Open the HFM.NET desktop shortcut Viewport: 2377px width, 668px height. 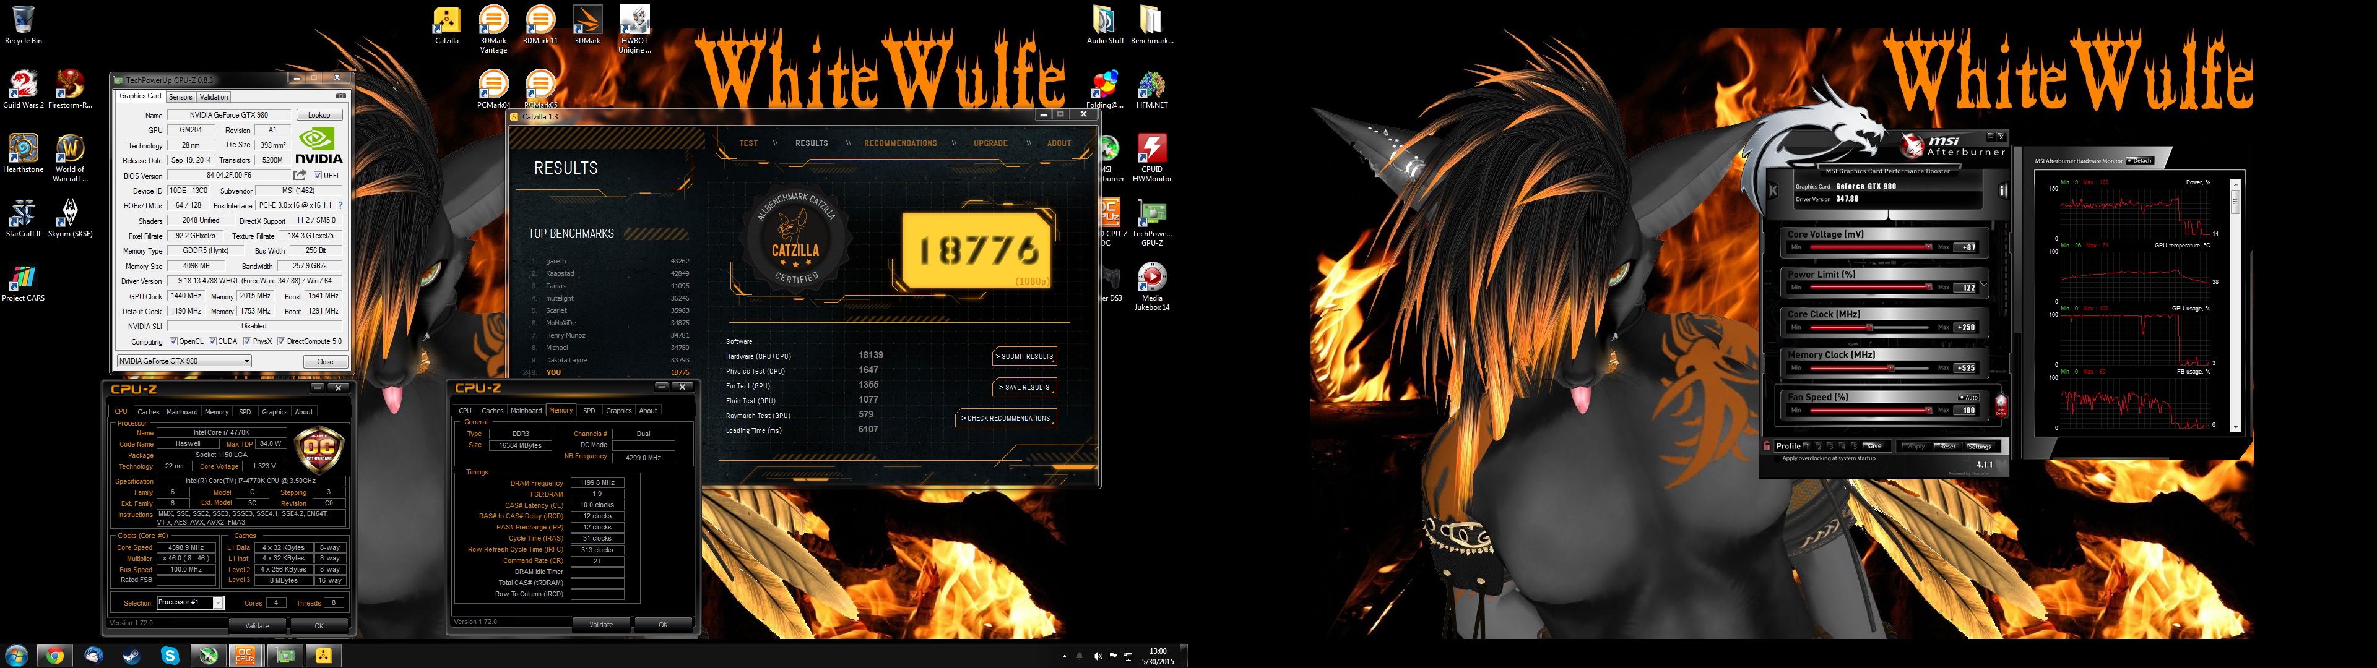[x=1151, y=90]
